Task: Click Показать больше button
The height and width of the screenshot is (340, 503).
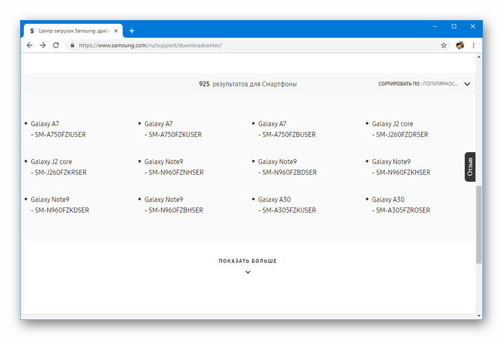Action: pos(248,261)
